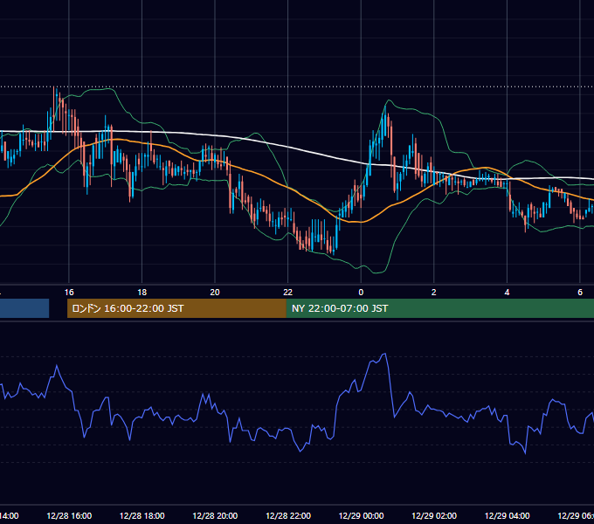Click the 12/28 22:00 timestamp on the lower axis

pos(288,515)
